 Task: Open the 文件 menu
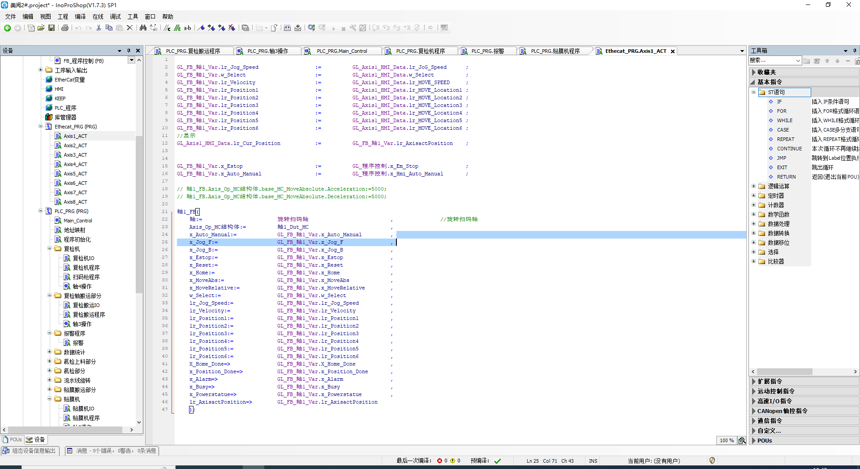pyautogui.click(x=10, y=17)
